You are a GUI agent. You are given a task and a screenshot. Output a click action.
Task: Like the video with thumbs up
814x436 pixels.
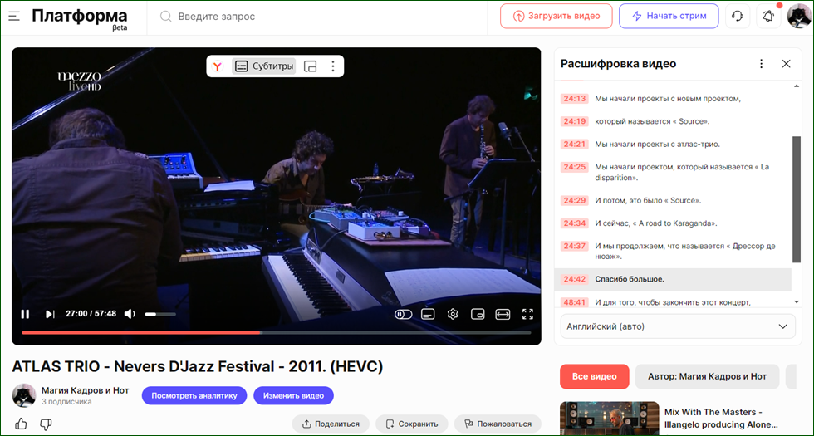click(22, 424)
